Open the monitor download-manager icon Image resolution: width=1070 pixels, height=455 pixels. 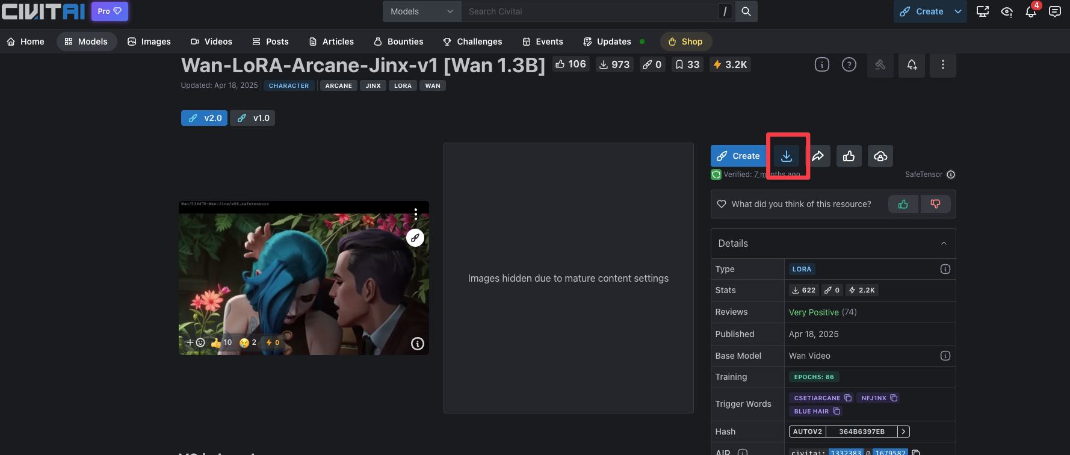pyautogui.click(x=983, y=11)
